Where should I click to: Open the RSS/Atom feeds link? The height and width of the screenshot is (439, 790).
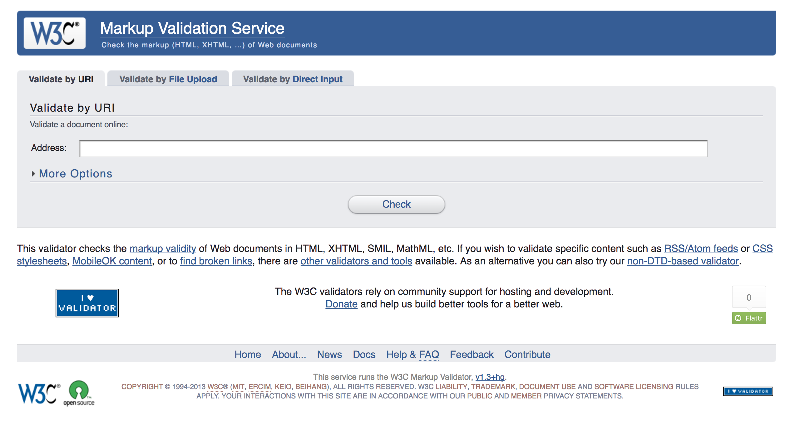pos(701,248)
